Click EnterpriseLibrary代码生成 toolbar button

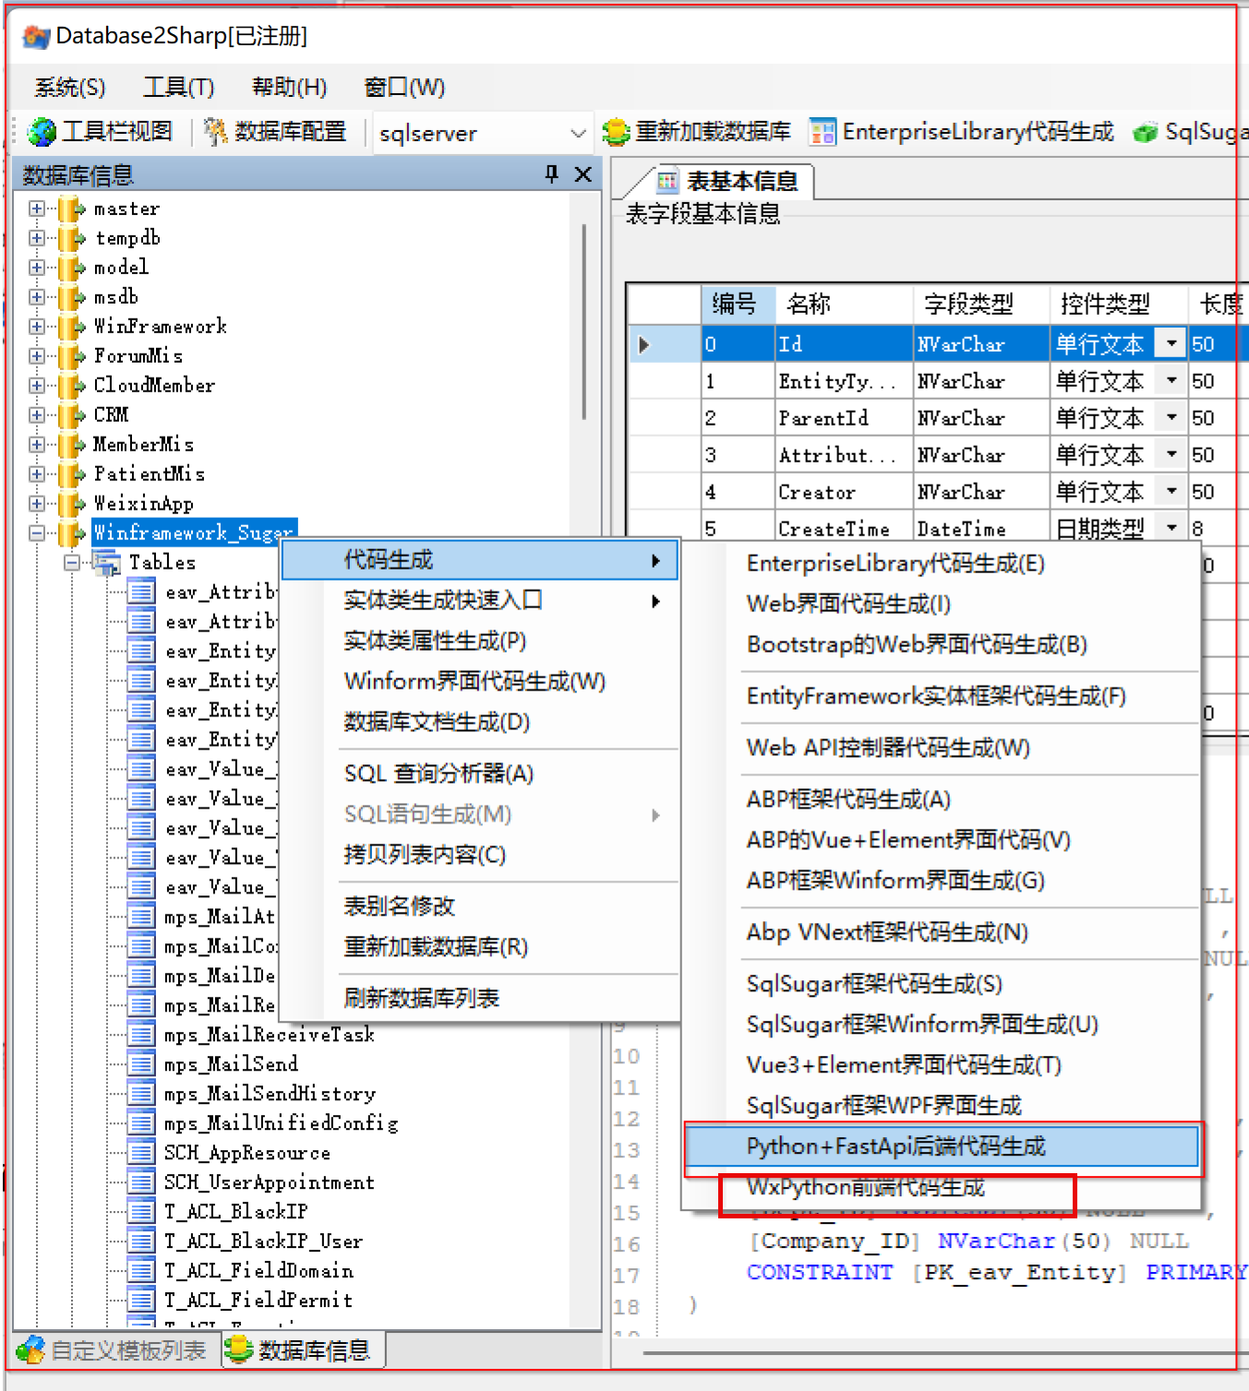962,132
